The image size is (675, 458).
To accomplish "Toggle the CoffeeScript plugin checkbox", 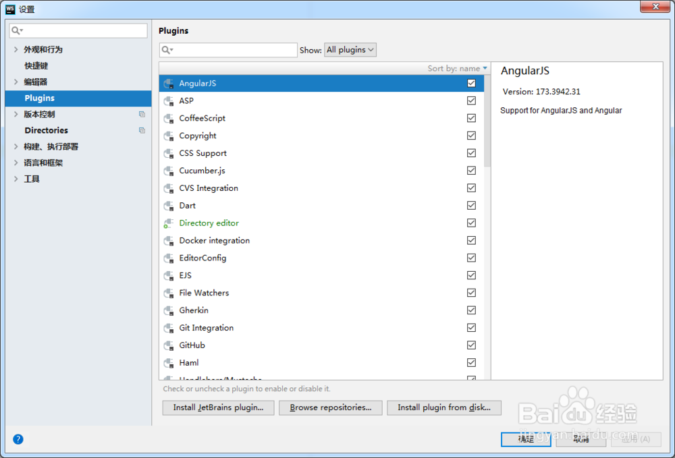I will (471, 118).
